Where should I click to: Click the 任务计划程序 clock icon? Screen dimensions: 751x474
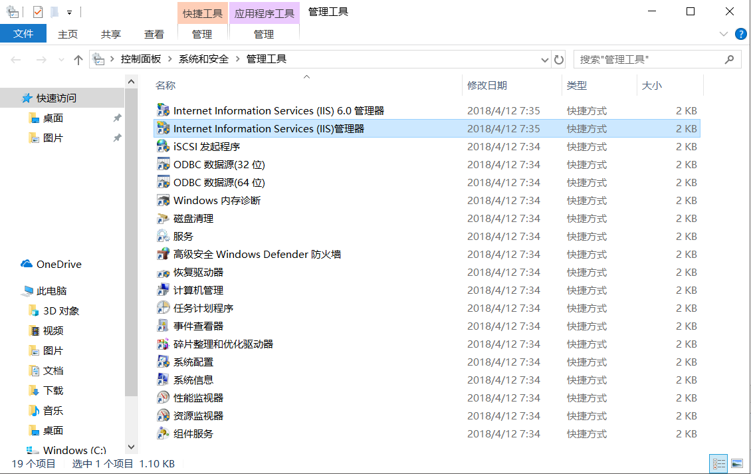(163, 308)
